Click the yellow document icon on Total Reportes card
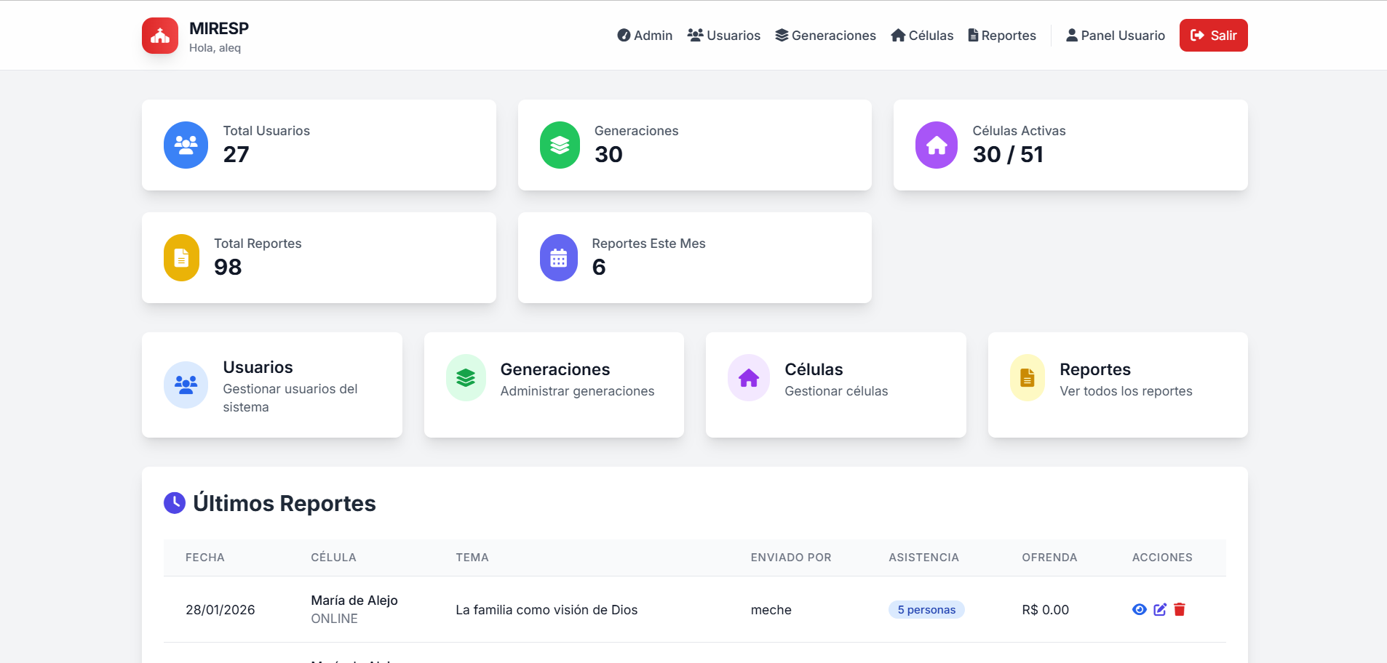 [x=180, y=257]
